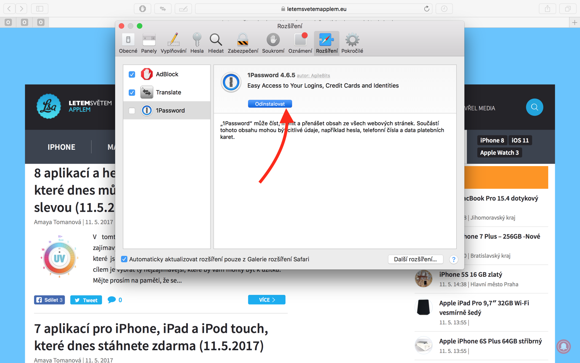Screen dimensions: 580x363
Task: Open the help question mark button
Action: 454,260
